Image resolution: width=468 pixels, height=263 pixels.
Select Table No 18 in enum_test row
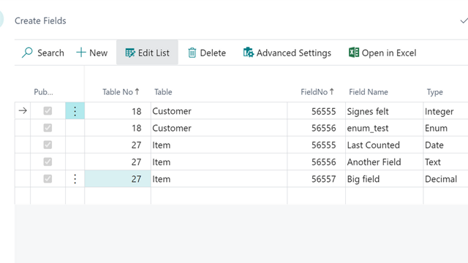coord(118,128)
